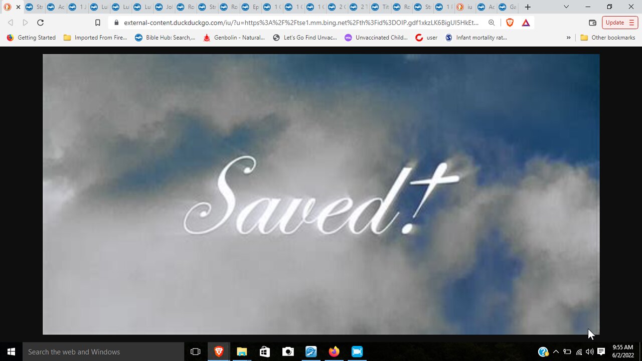Viewport: 642px width, 361px height.
Task: Show hidden system tray icons
Action: pyautogui.click(x=556, y=351)
